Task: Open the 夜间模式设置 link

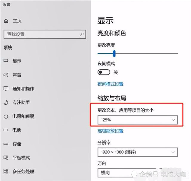Action: 110,84
